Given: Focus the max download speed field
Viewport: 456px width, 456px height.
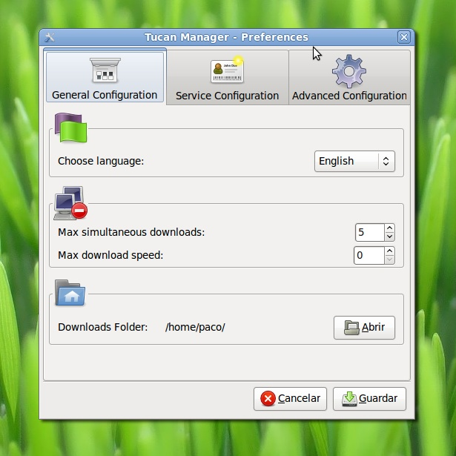Looking at the screenshot, I should point(369,255).
